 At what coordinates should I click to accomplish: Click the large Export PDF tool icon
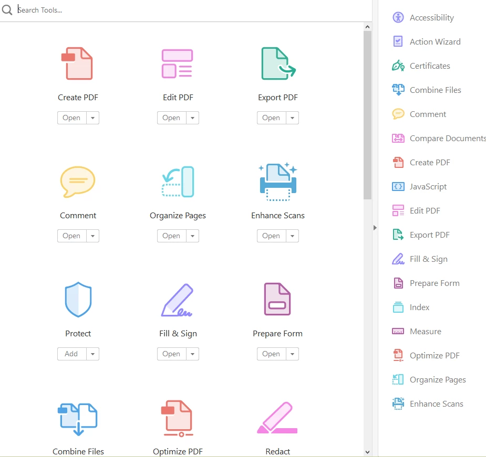coord(278,63)
